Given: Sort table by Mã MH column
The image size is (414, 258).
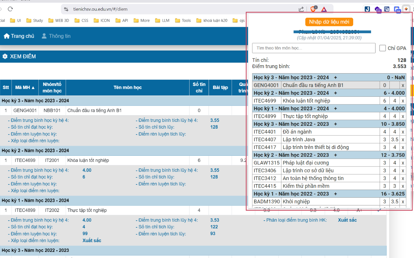Looking at the screenshot, I should coord(25,87).
